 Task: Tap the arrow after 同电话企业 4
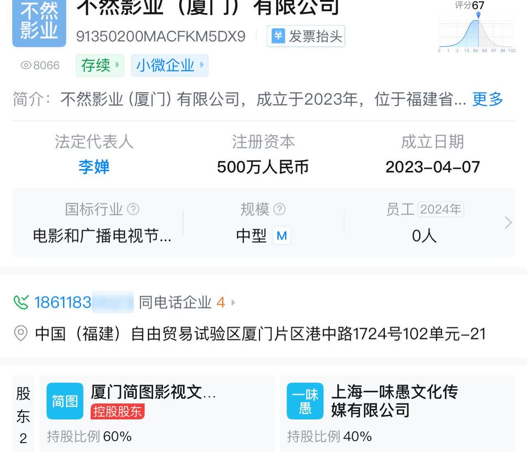click(x=233, y=303)
